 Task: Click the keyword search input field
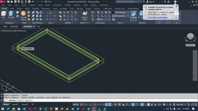click(129, 2)
